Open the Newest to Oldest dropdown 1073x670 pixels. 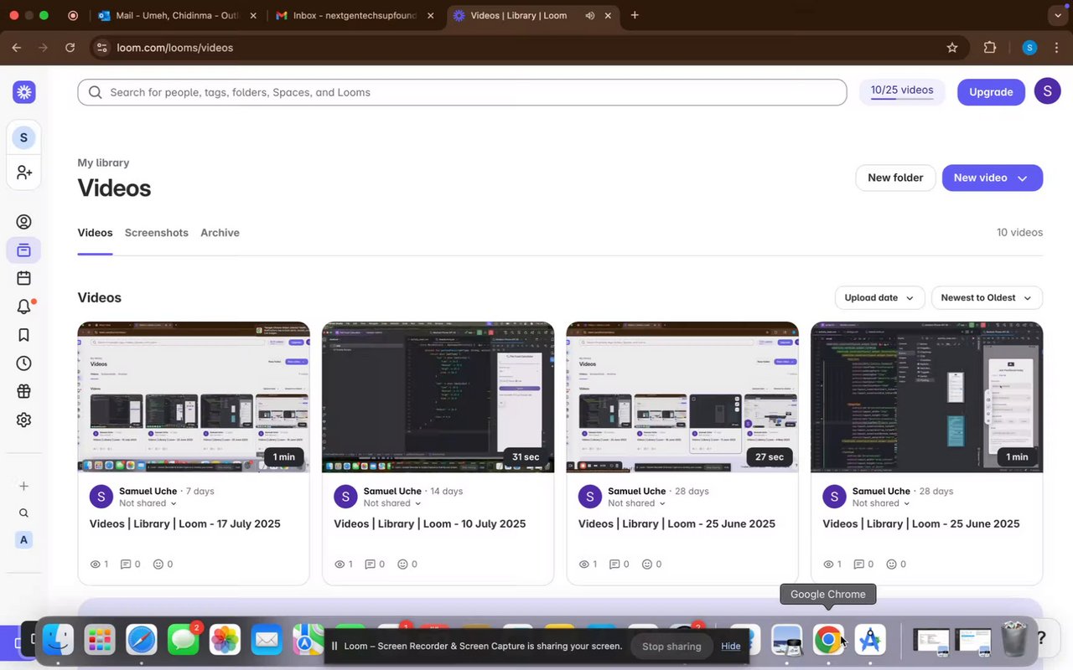click(987, 298)
